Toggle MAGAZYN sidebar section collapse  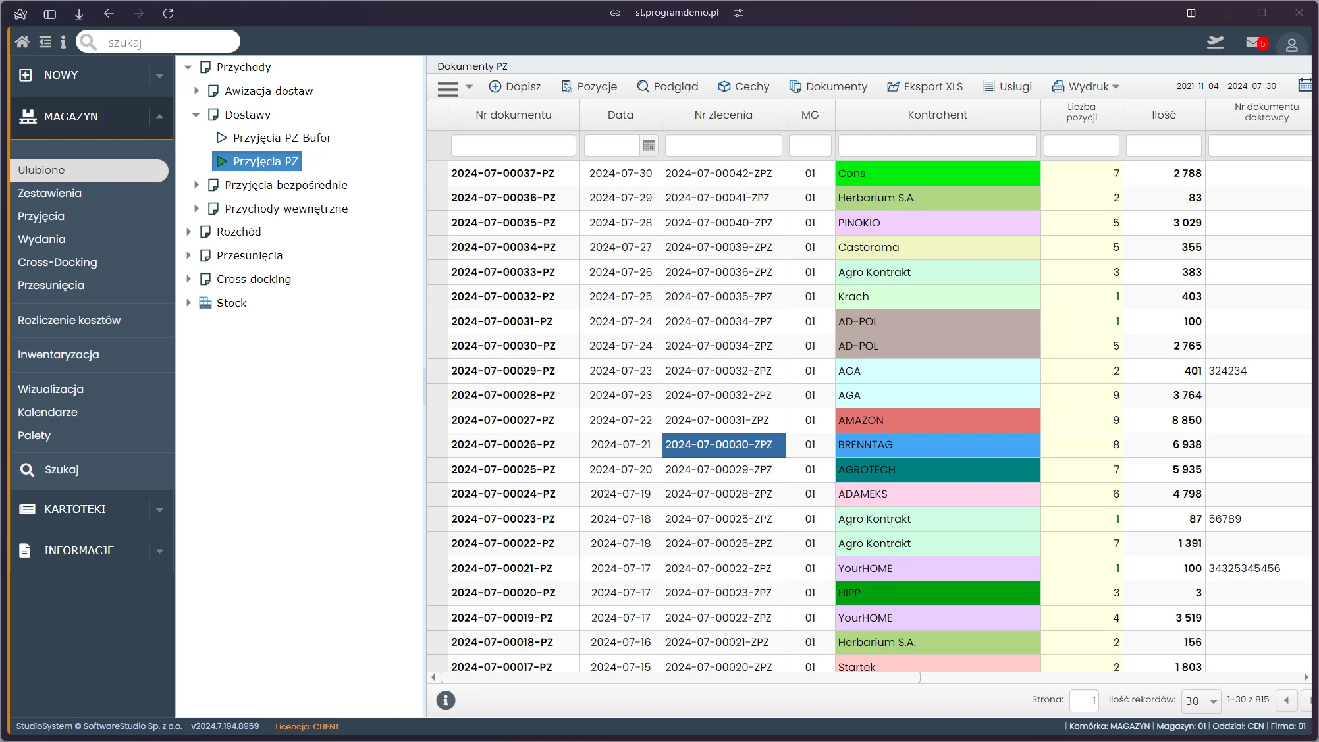pos(159,115)
